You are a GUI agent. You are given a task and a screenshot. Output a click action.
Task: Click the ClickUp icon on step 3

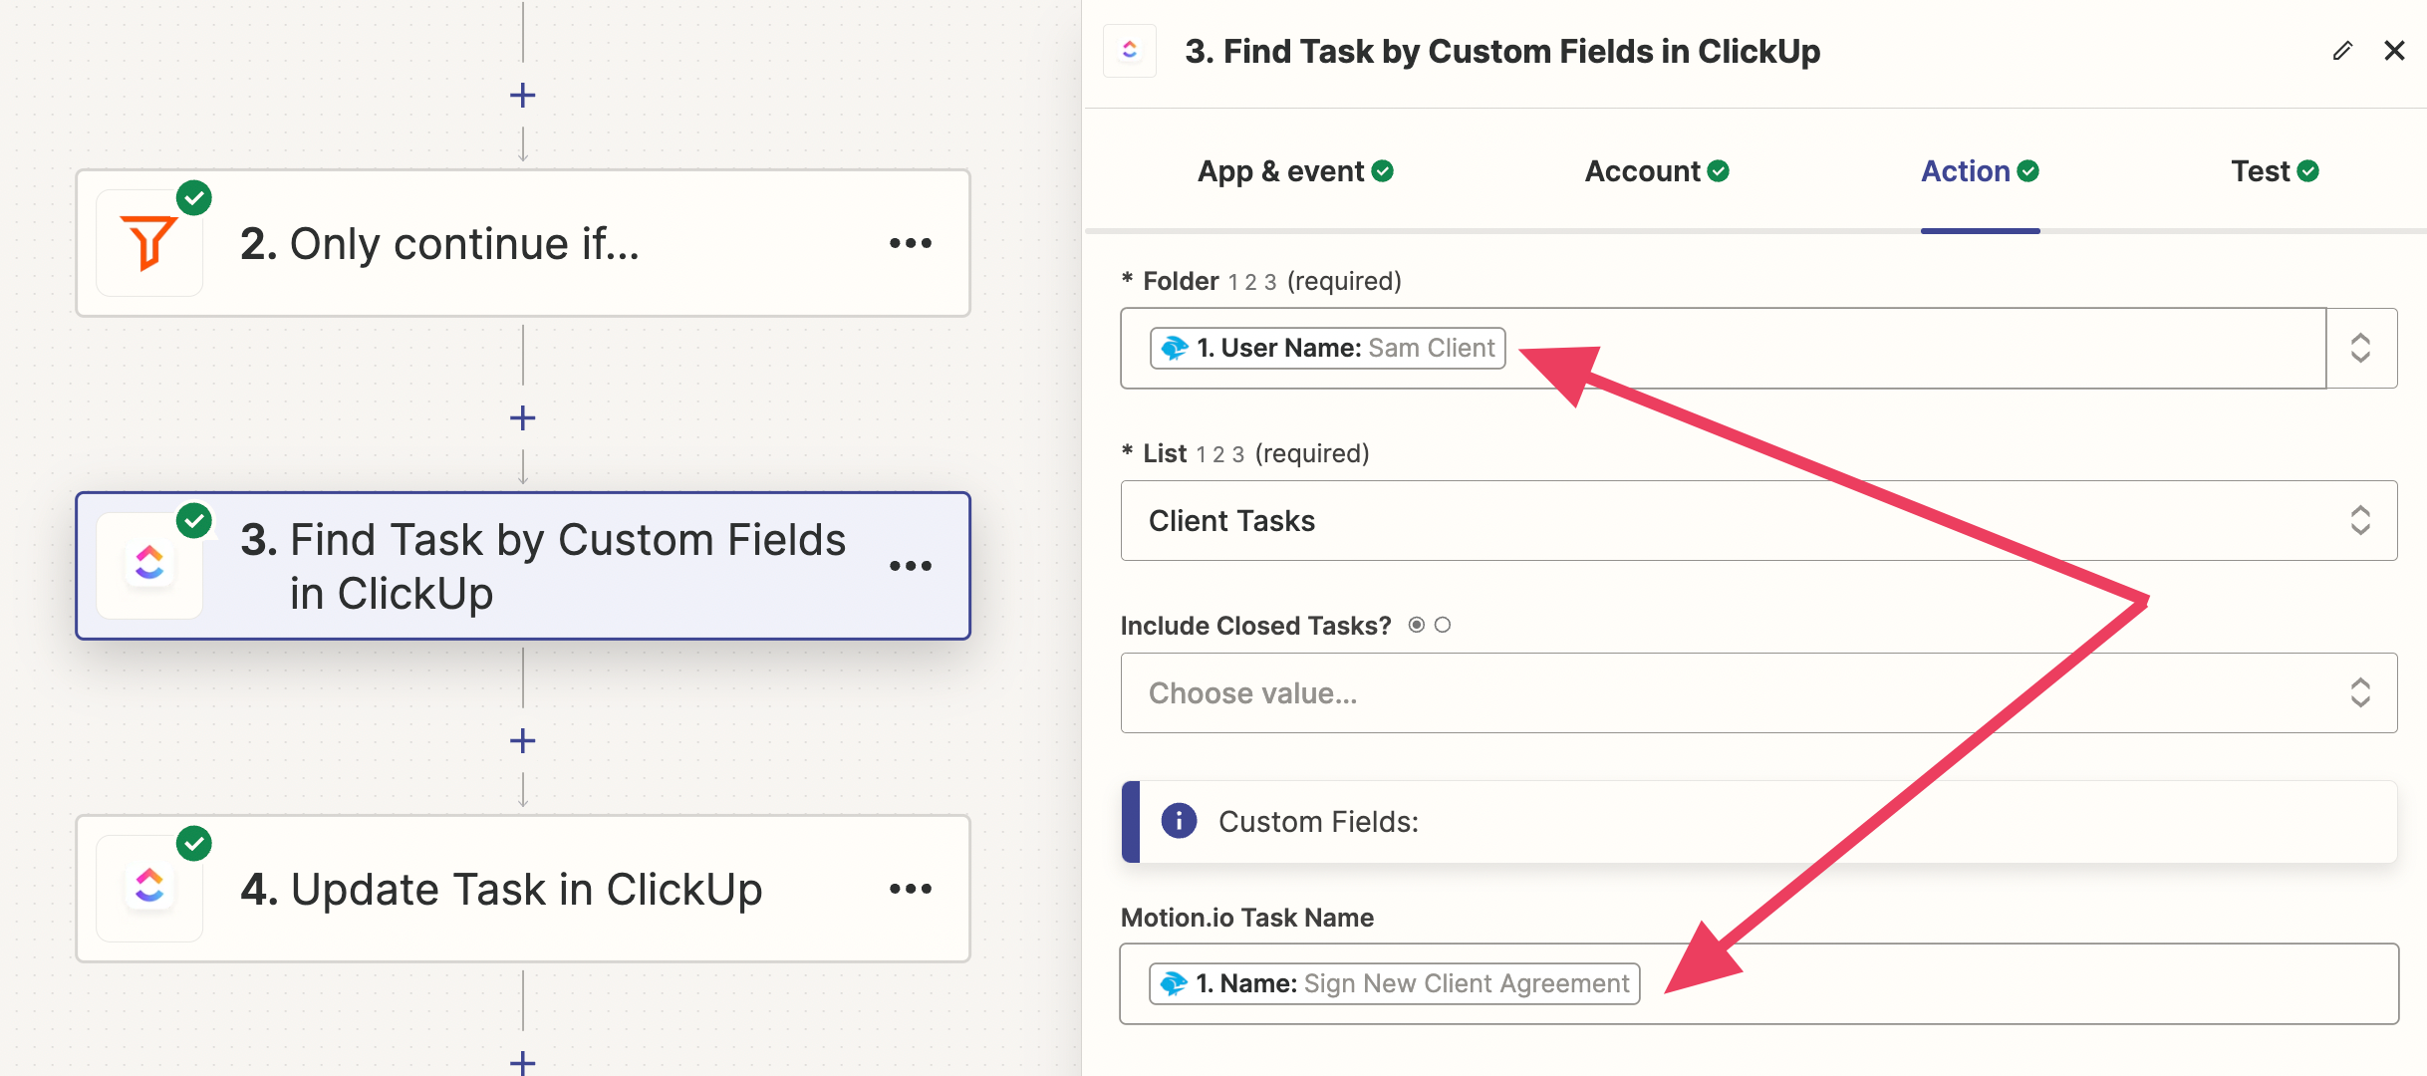click(149, 564)
